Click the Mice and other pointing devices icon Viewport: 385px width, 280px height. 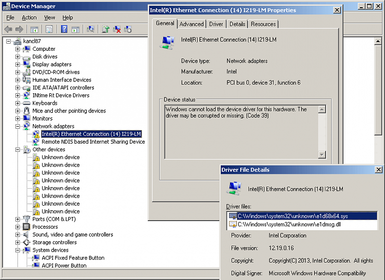click(x=27, y=111)
